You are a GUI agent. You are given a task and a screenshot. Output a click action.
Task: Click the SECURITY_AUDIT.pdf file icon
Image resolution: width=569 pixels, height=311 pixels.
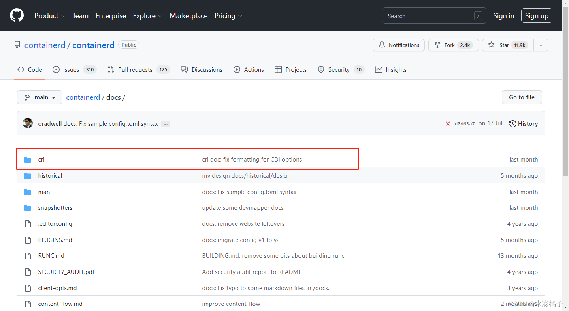click(x=28, y=272)
